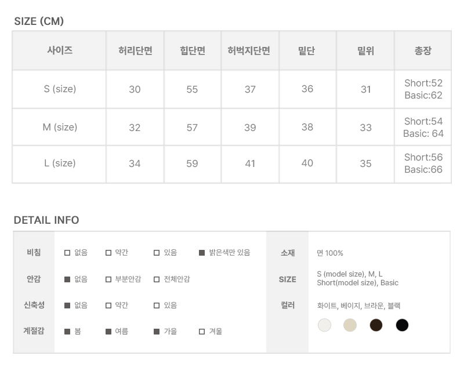Screen dimensions: 464x389
Task: Select the 안감 '부분안감' checkbox
Action: click(108, 279)
